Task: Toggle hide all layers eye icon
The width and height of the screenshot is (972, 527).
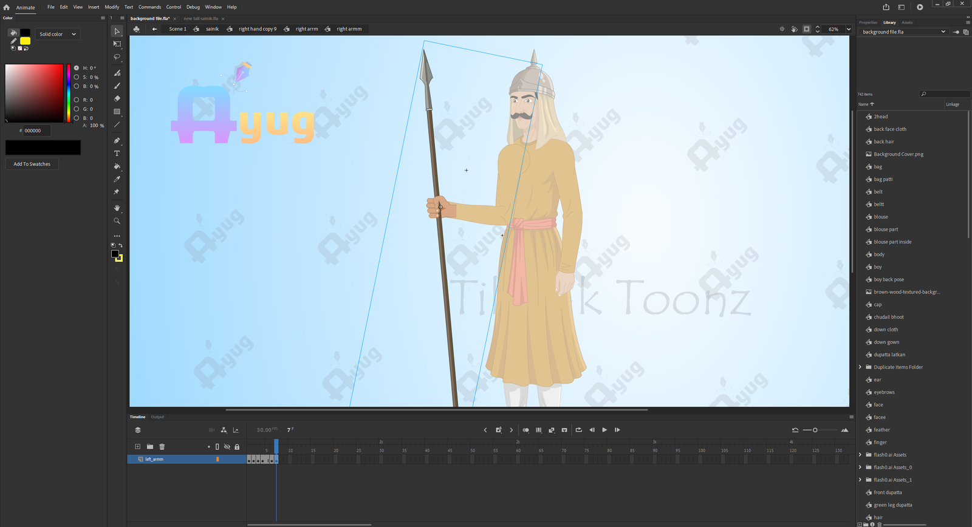Action: (x=227, y=447)
